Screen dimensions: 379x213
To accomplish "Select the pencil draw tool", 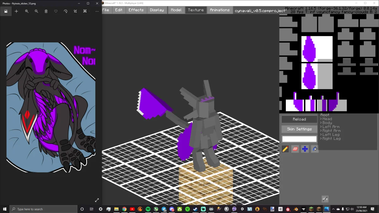I will 285,149.
